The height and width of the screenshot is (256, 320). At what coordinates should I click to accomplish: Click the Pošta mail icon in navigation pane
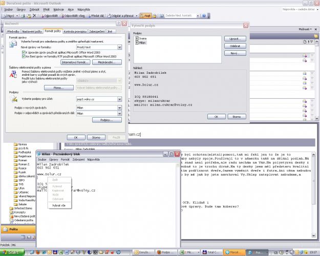click(5, 229)
